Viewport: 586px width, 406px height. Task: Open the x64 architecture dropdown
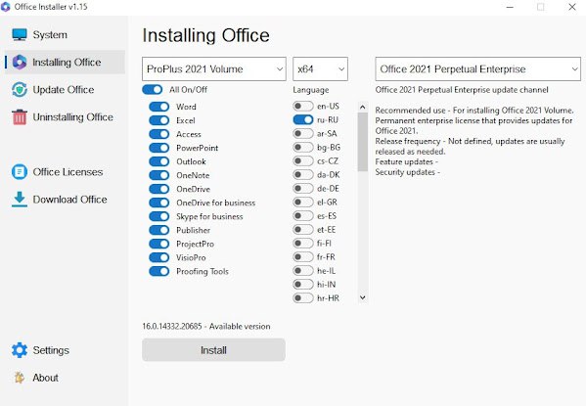pos(320,68)
